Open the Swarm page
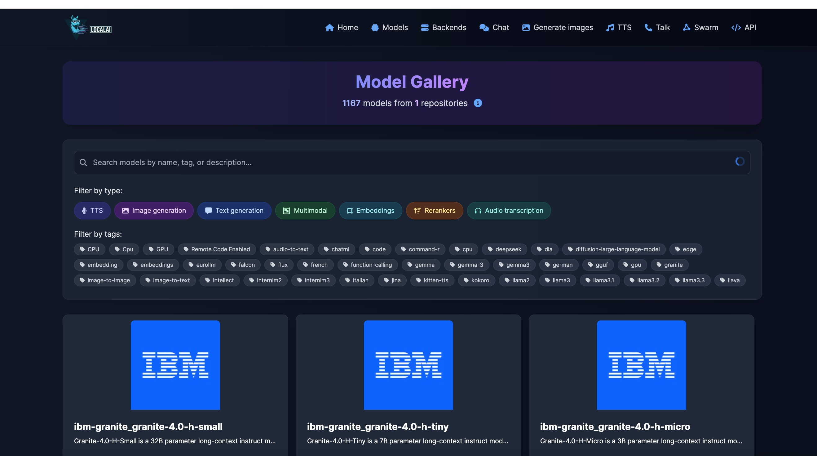The width and height of the screenshot is (817, 456). coord(700,28)
